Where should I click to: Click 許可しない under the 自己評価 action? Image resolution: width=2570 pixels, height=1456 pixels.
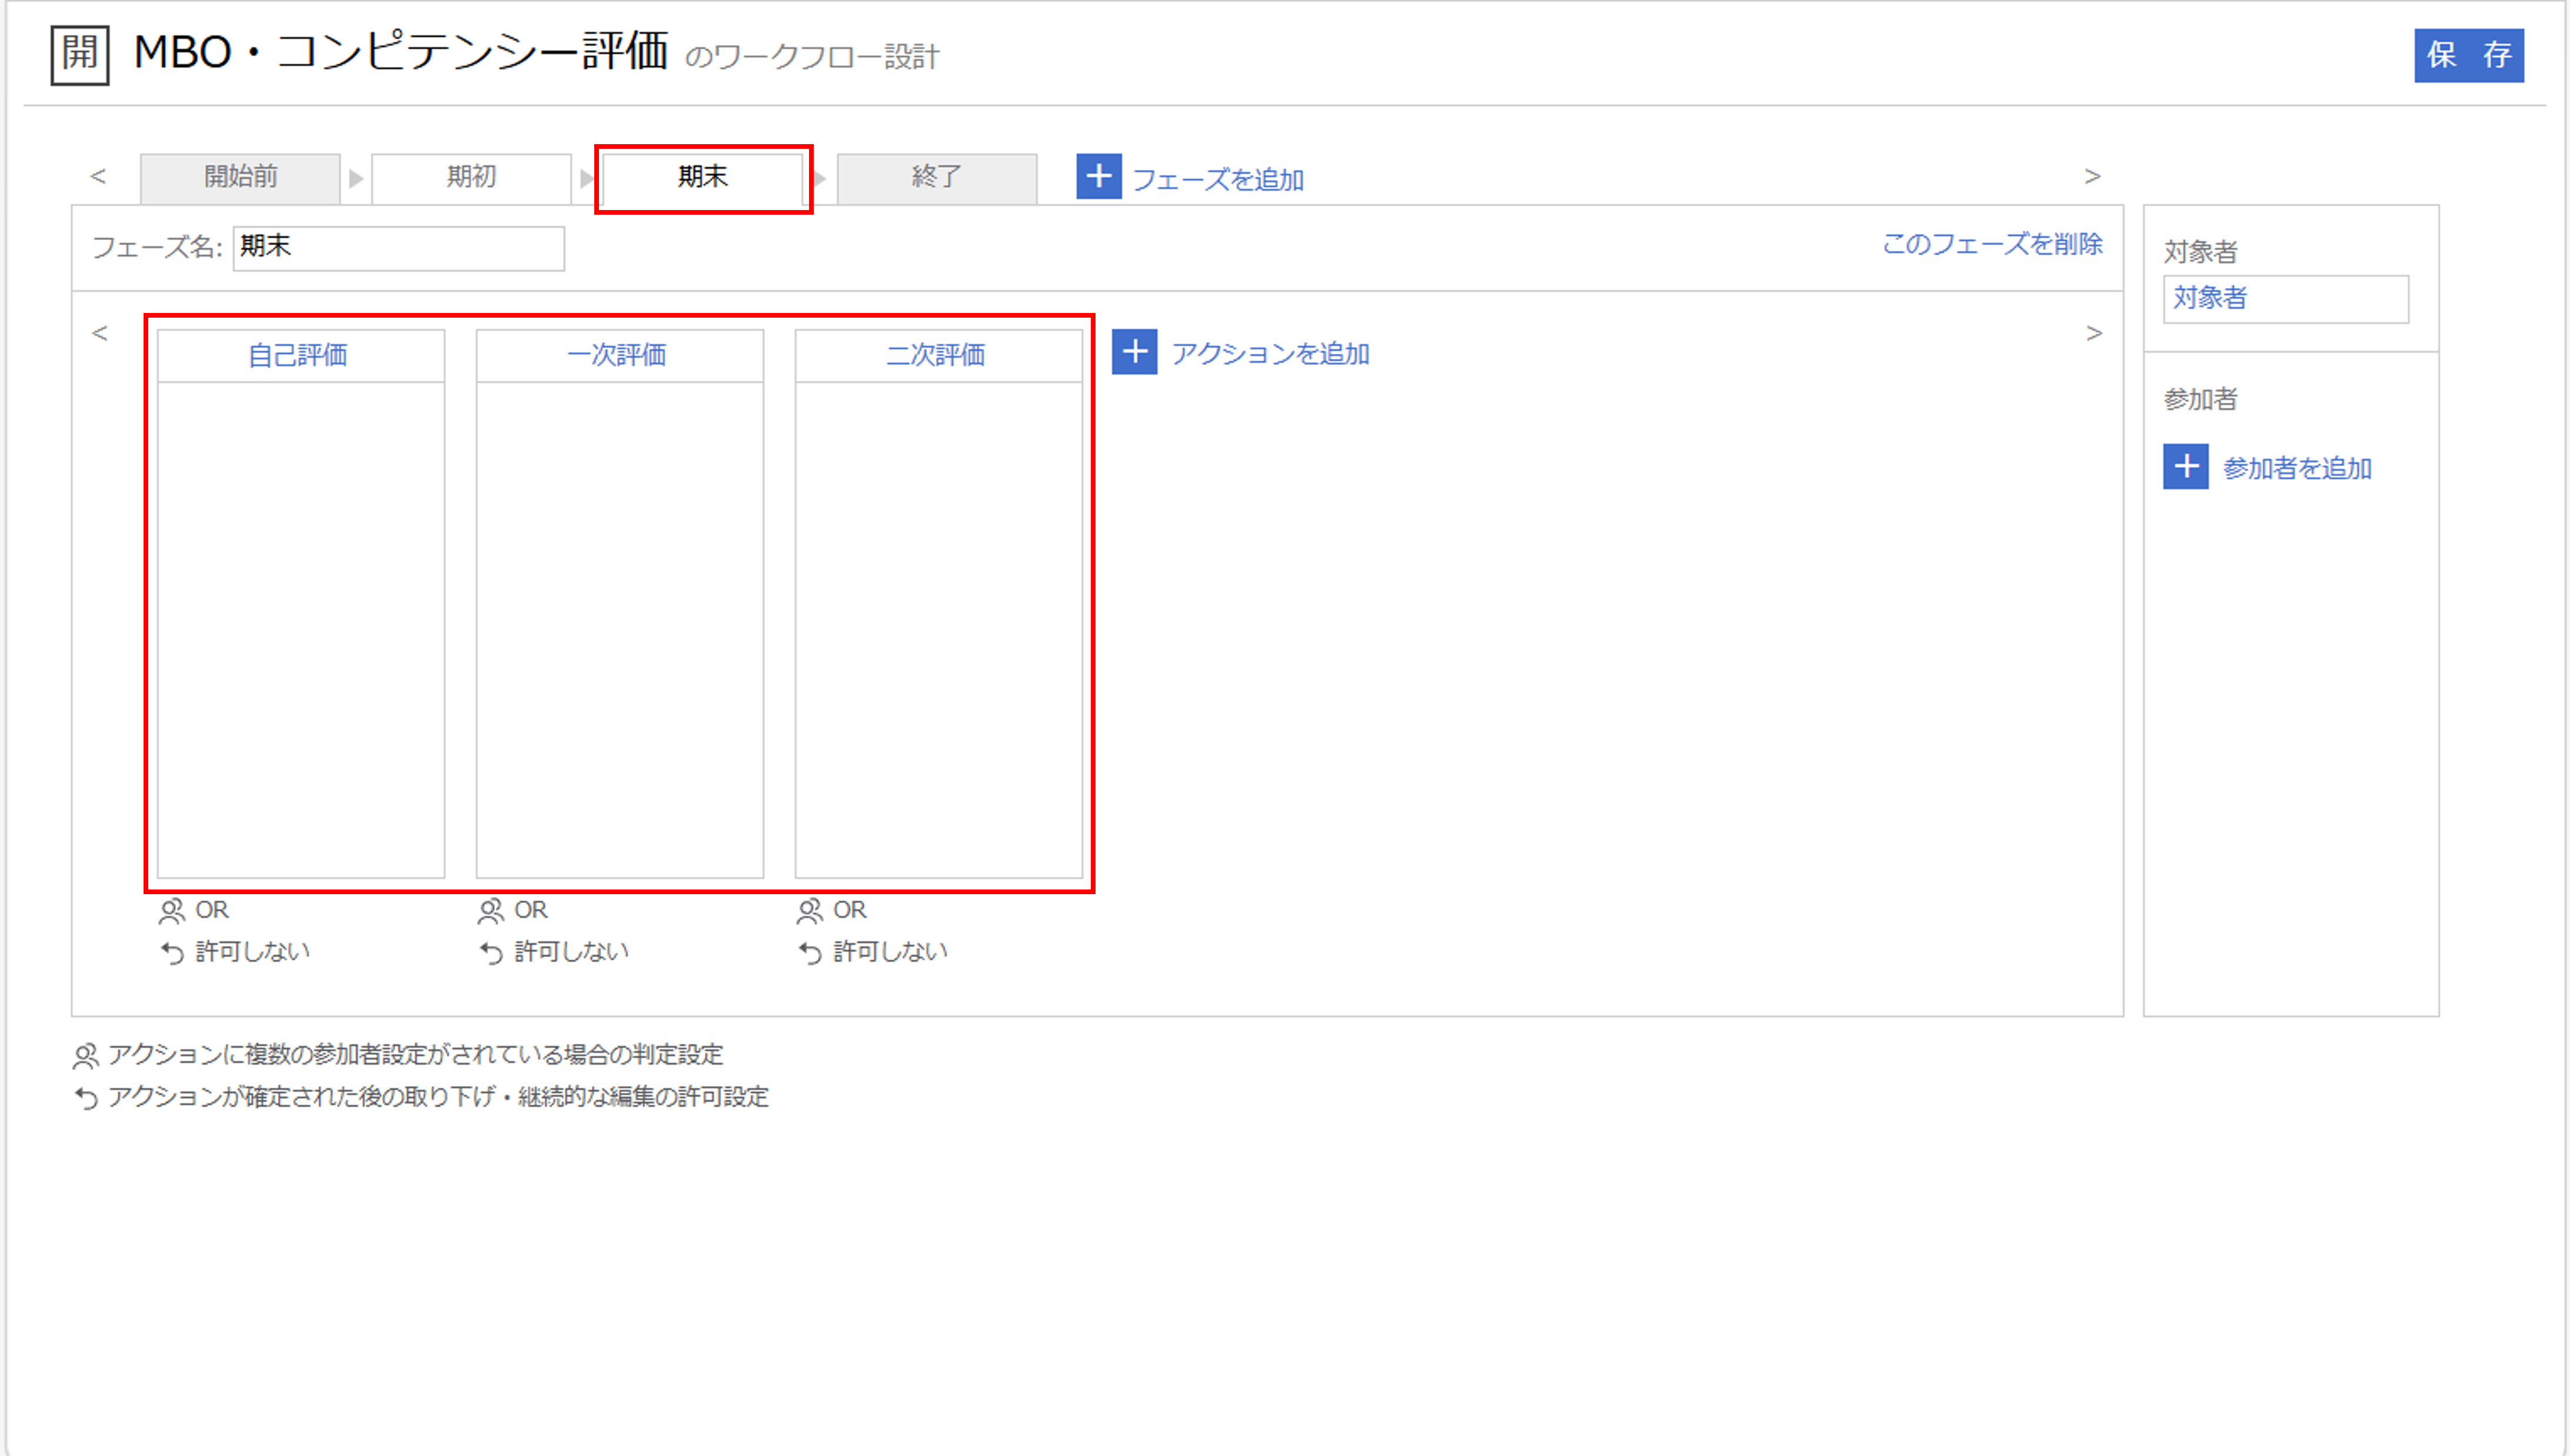click(253, 952)
